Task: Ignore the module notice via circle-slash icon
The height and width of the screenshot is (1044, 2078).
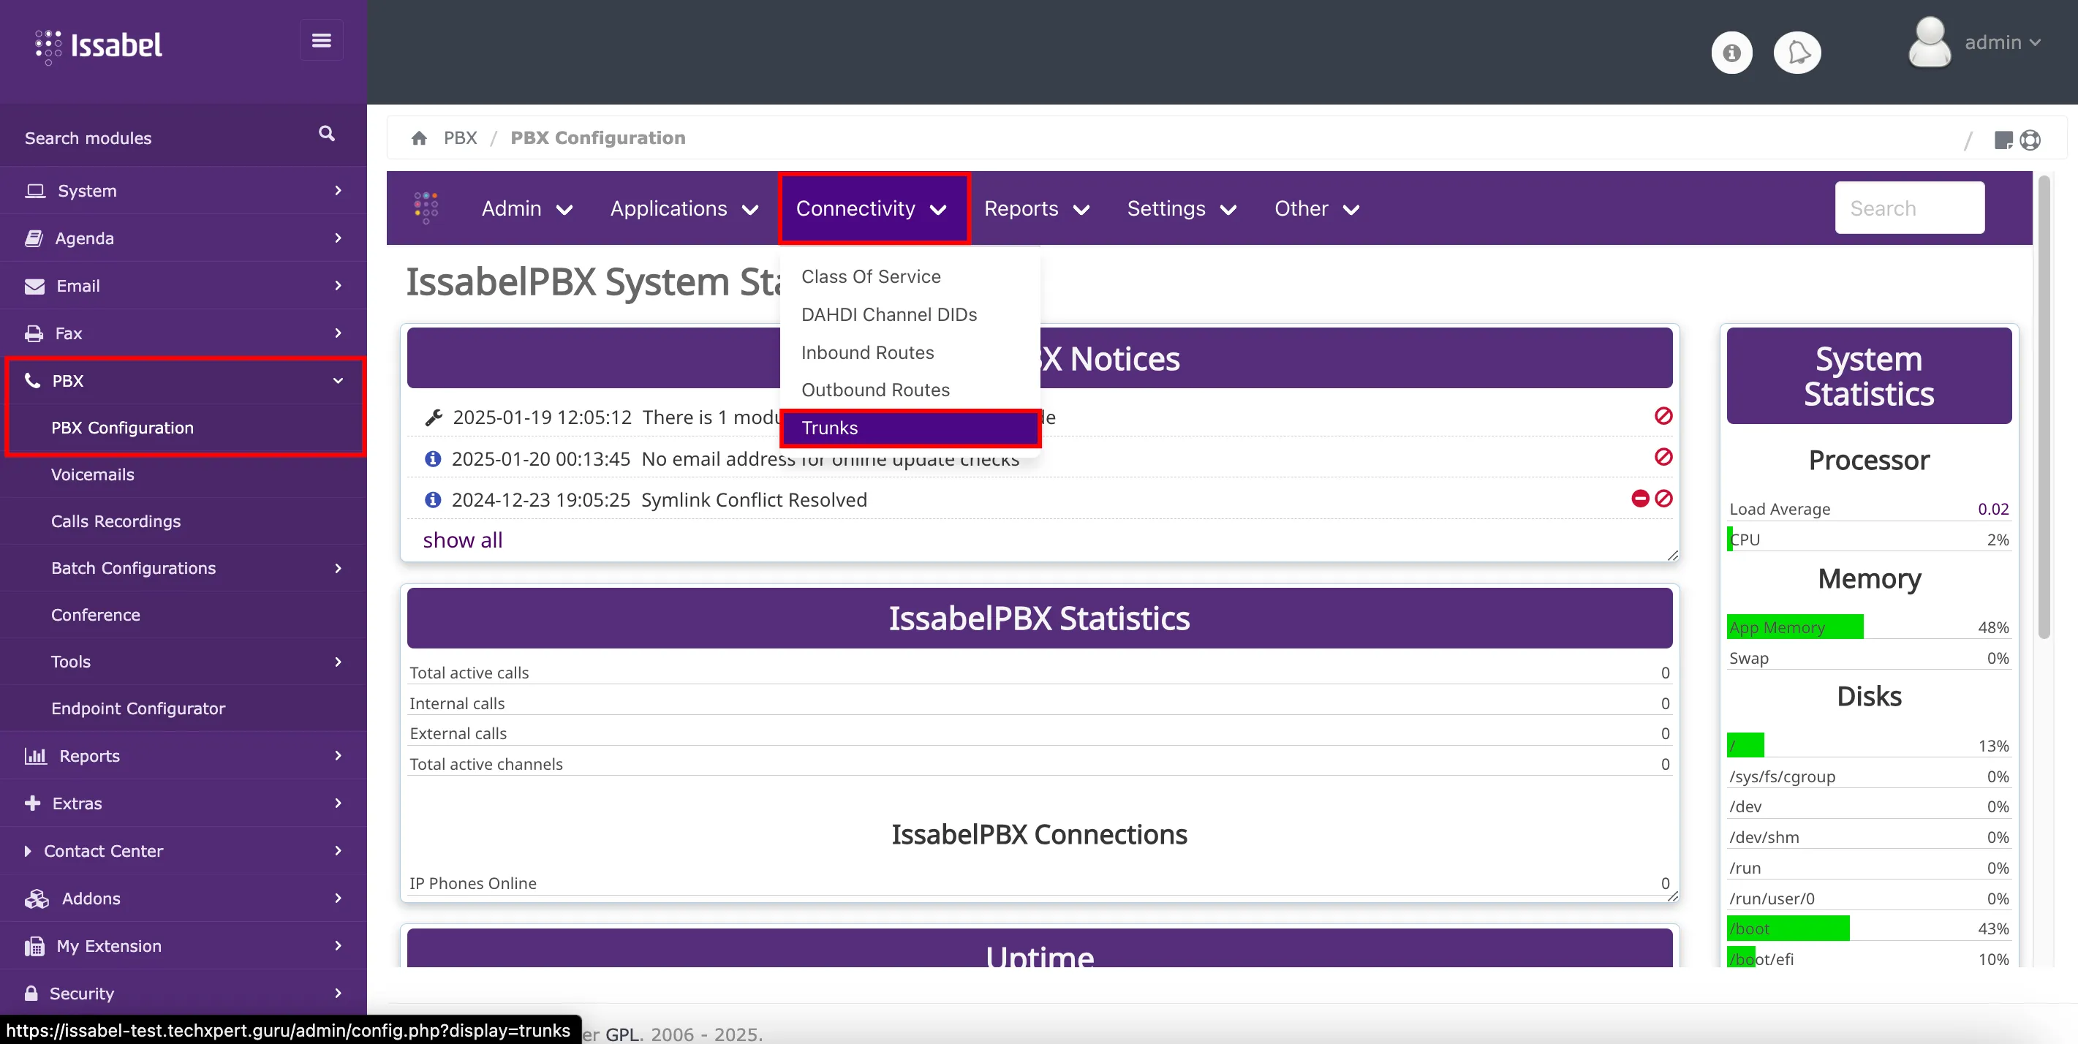Action: pos(1663,416)
